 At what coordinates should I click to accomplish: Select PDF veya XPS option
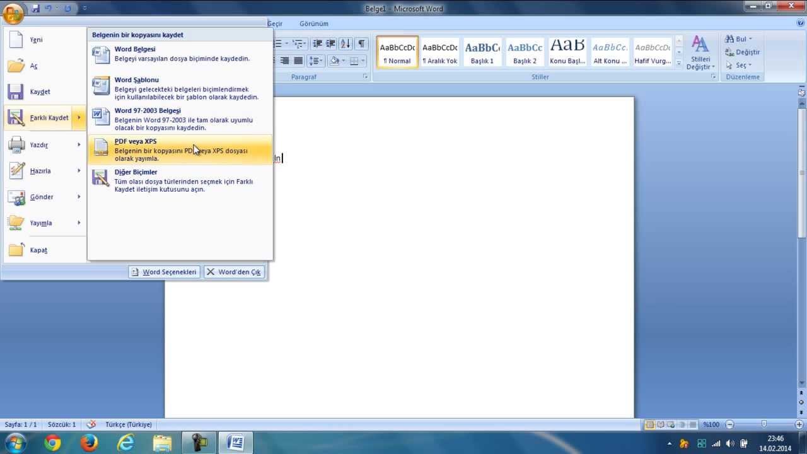180,150
